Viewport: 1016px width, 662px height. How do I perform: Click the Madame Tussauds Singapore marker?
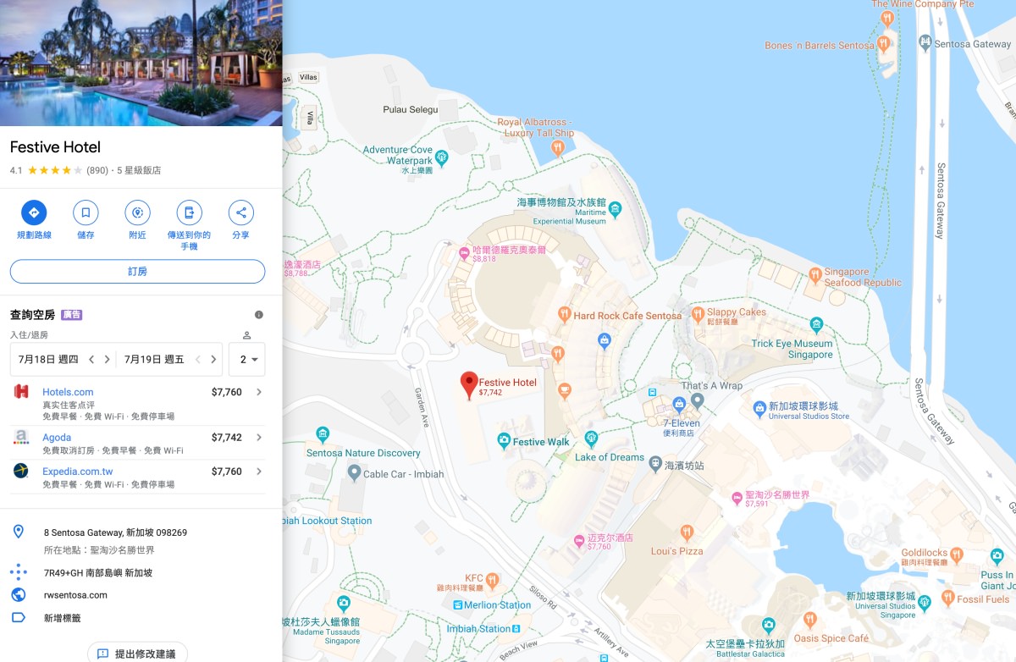(343, 604)
